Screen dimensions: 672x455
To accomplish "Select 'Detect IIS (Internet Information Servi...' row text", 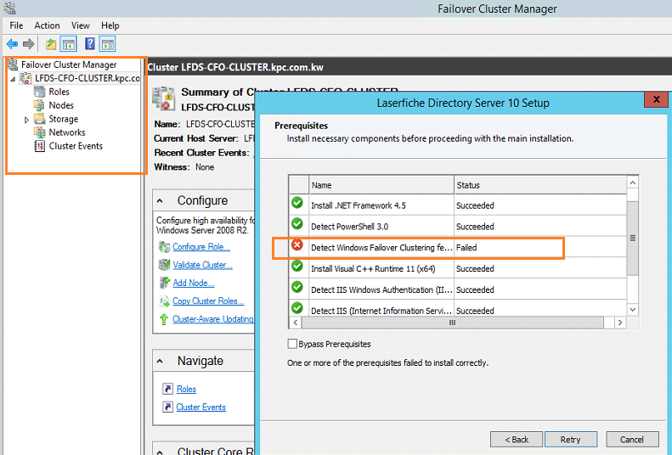I will pos(381,311).
